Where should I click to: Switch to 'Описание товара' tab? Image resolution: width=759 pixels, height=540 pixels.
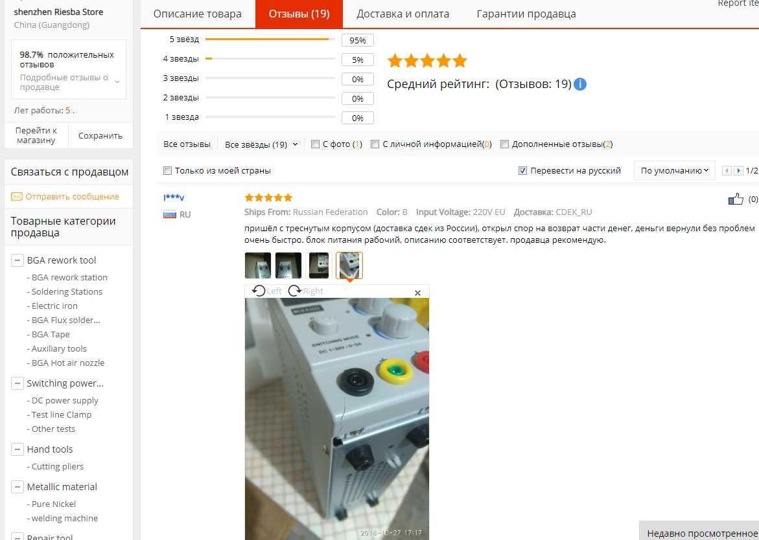(198, 14)
